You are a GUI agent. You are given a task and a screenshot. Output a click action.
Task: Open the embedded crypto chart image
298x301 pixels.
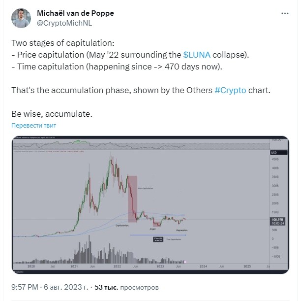click(x=150, y=205)
